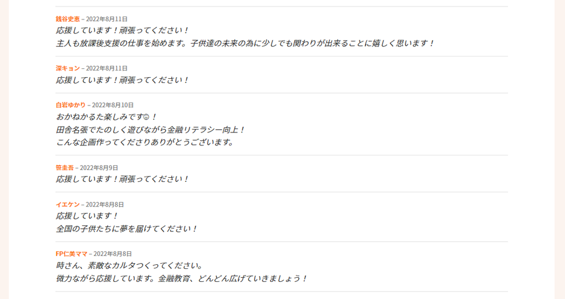Click the 全国の子供たちに夢を comment line
565x299 pixels.
point(127,229)
